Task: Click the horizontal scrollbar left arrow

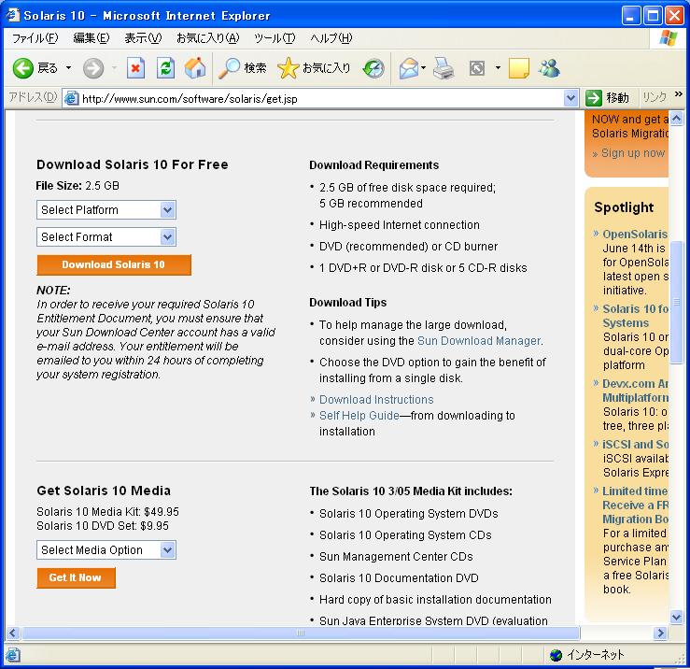Action: click(13, 633)
